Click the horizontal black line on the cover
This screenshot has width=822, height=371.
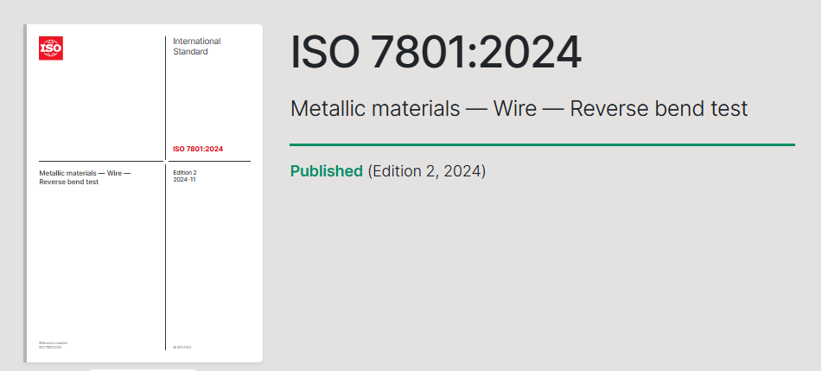[x=104, y=161]
